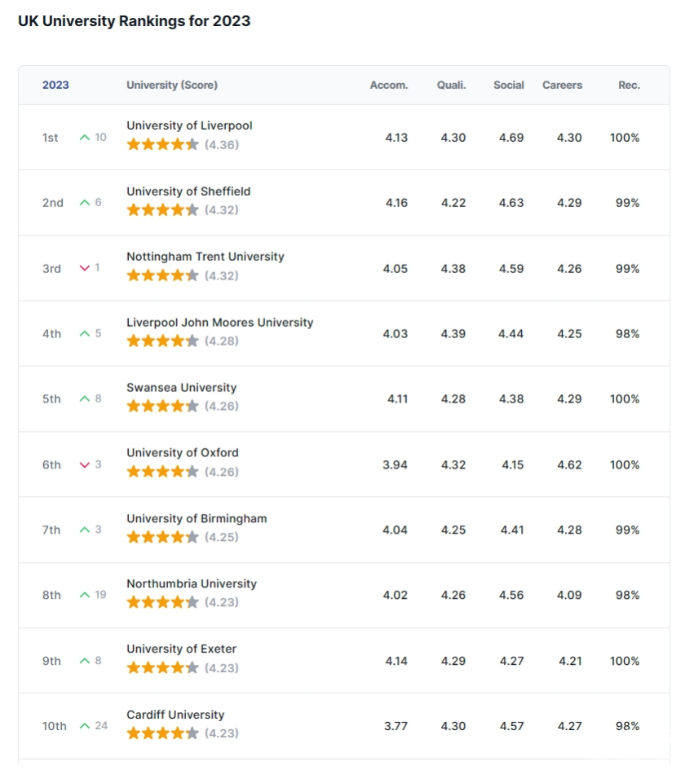Viewport: 685px width, 770px height.
Task: Click the green up arrow in the 10th row
Action: (85, 726)
